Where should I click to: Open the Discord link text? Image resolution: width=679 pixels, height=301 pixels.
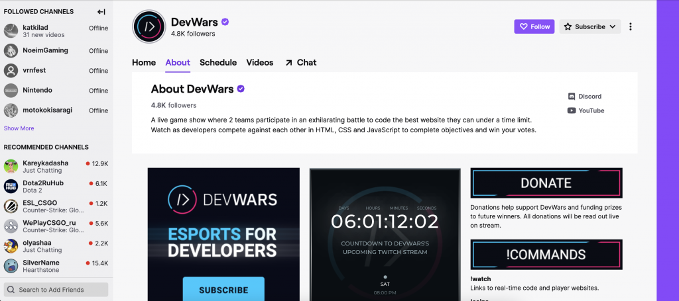[x=589, y=97]
